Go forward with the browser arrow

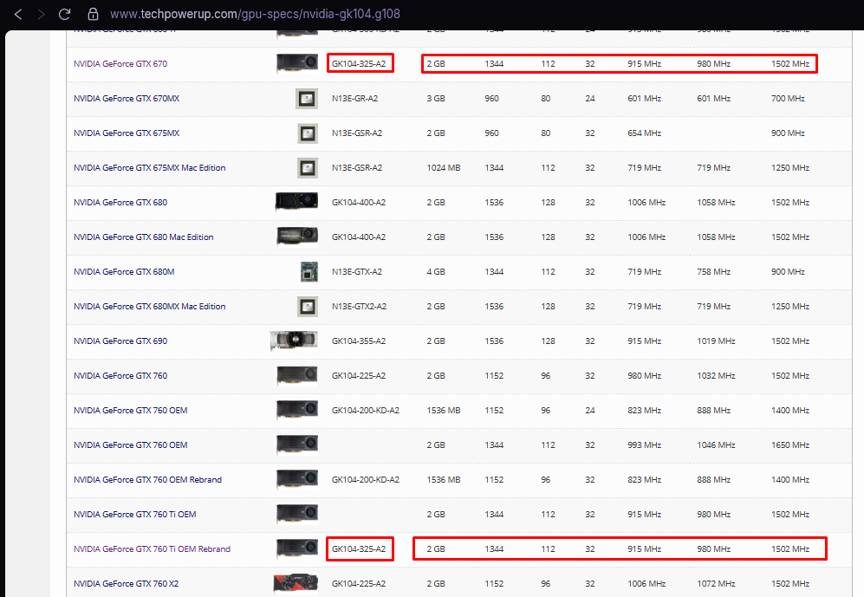pos(42,15)
